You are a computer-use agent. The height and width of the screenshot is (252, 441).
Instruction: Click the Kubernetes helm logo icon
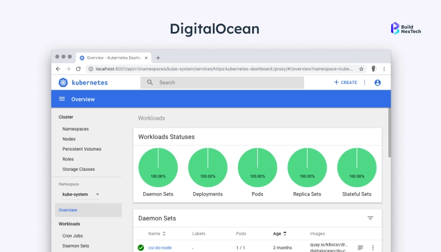coord(63,82)
